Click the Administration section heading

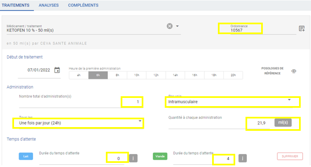pyautogui.click(x=20, y=87)
